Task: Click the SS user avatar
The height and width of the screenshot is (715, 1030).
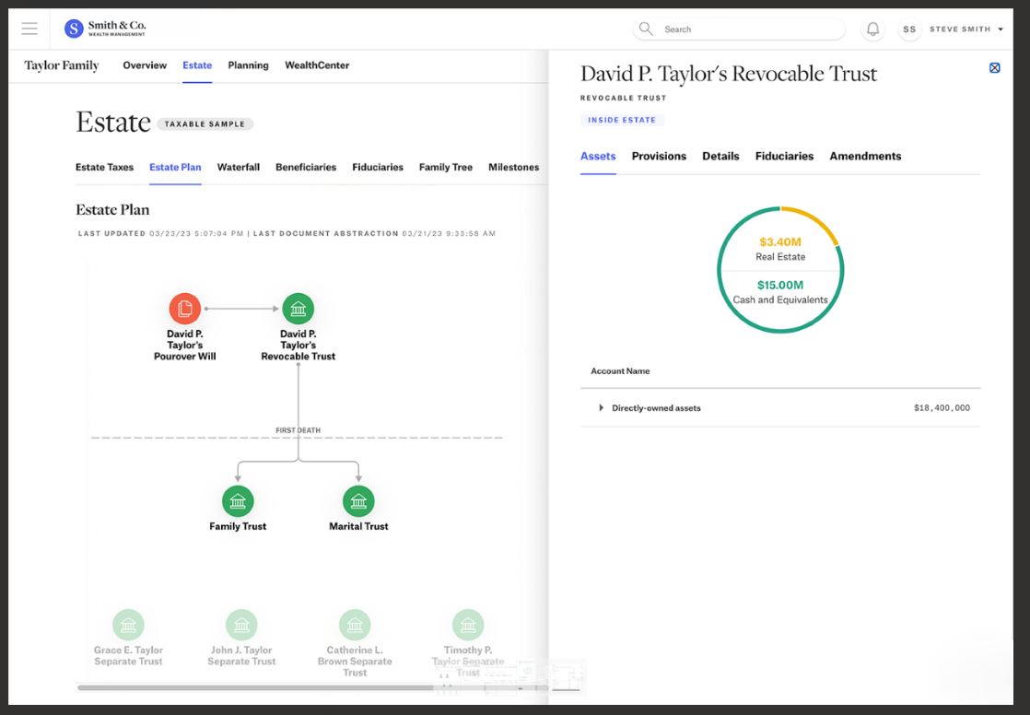Action: pyautogui.click(x=909, y=29)
